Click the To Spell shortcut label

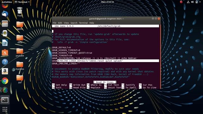pos(131,88)
